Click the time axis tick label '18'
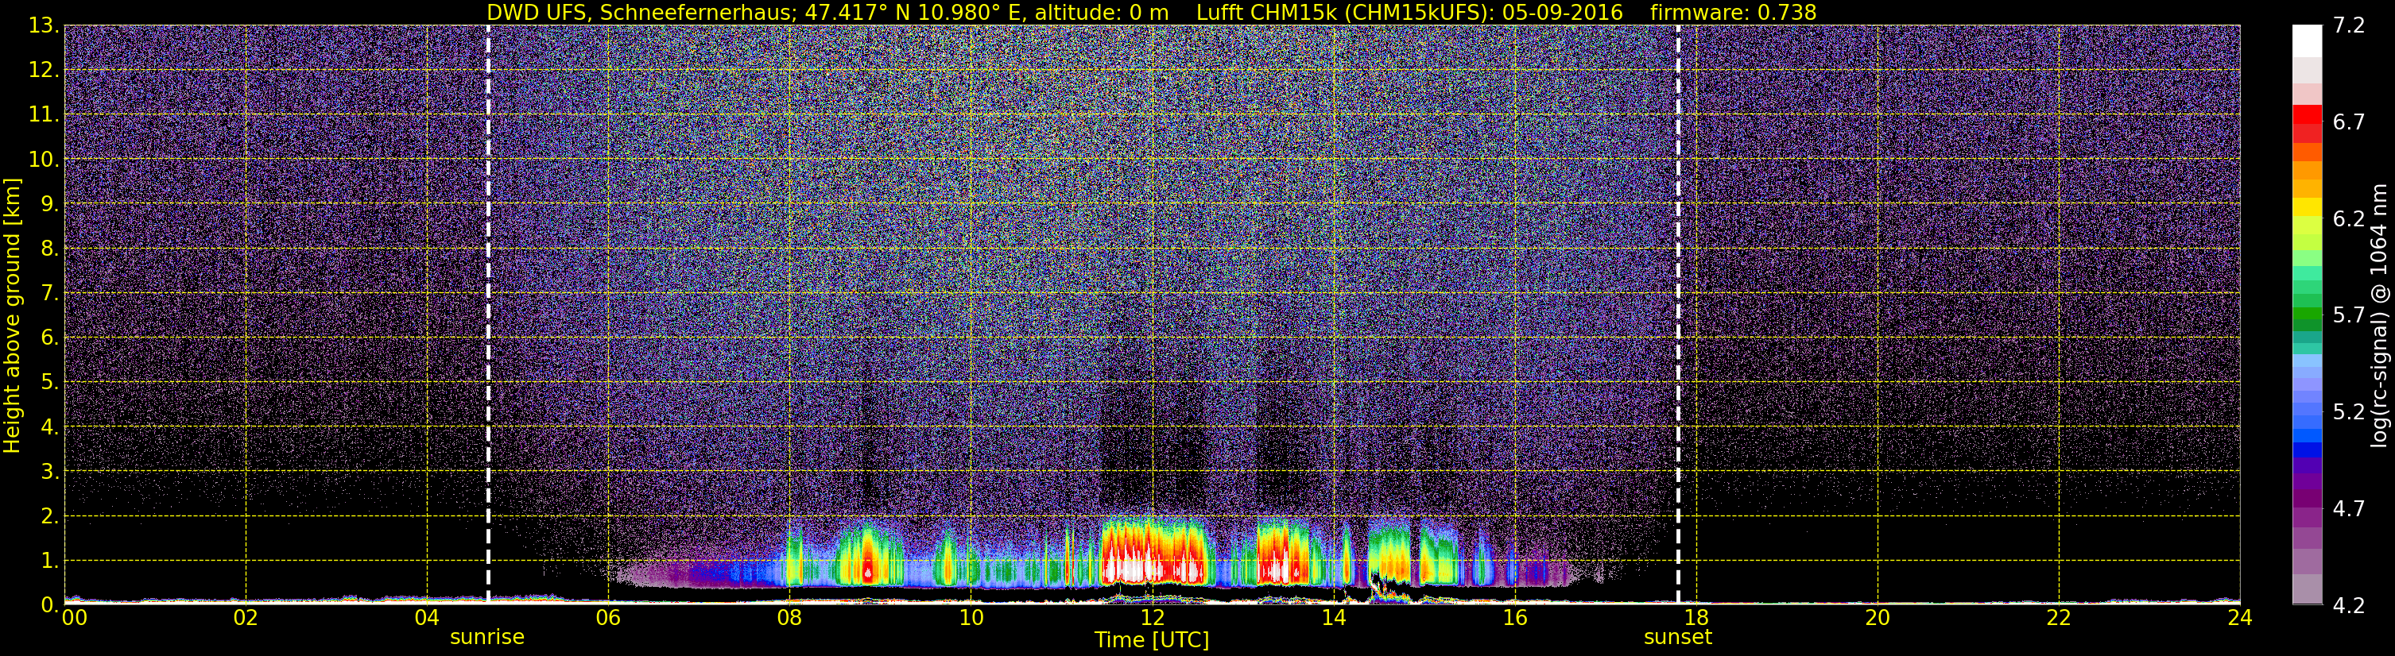 coord(1695,619)
